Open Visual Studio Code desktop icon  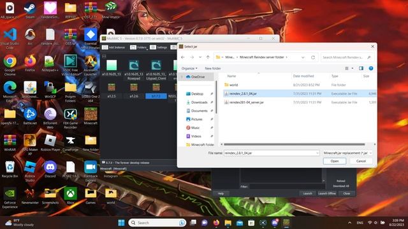pyautogui.click(x=10, y=39)
